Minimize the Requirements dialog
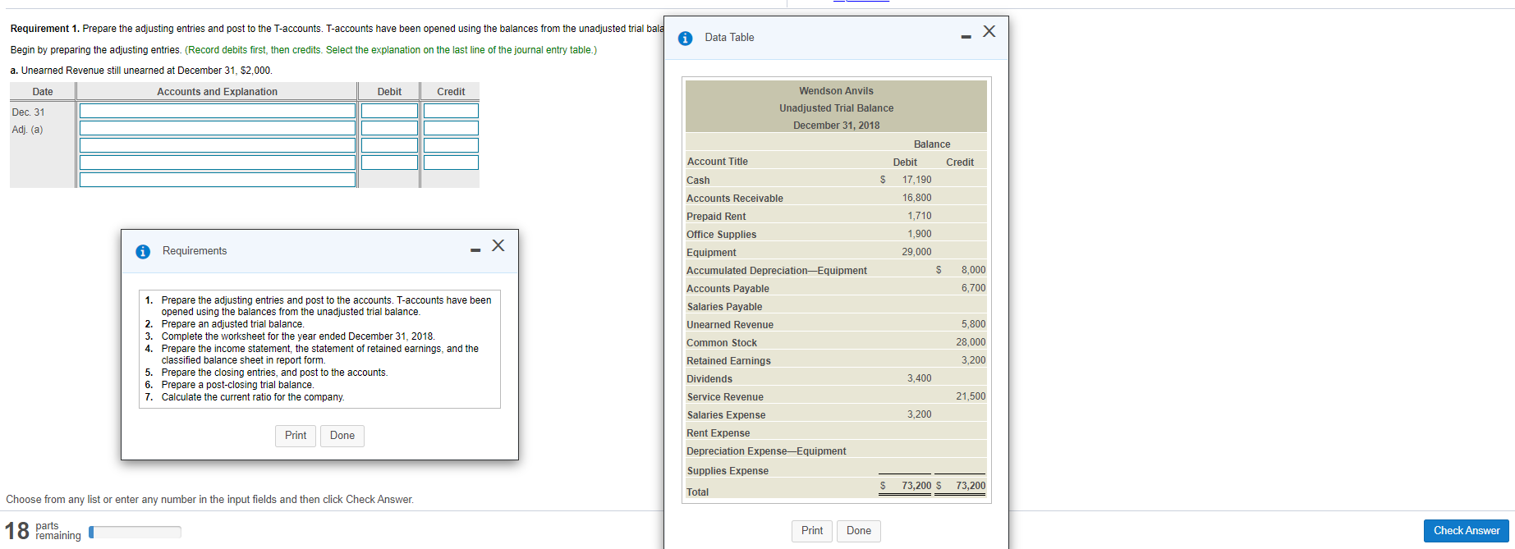Viewport: 1515px width, 549px height. coord(475,250)
